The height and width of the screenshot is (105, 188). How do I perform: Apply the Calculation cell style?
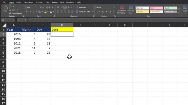[x=157, y=12]
